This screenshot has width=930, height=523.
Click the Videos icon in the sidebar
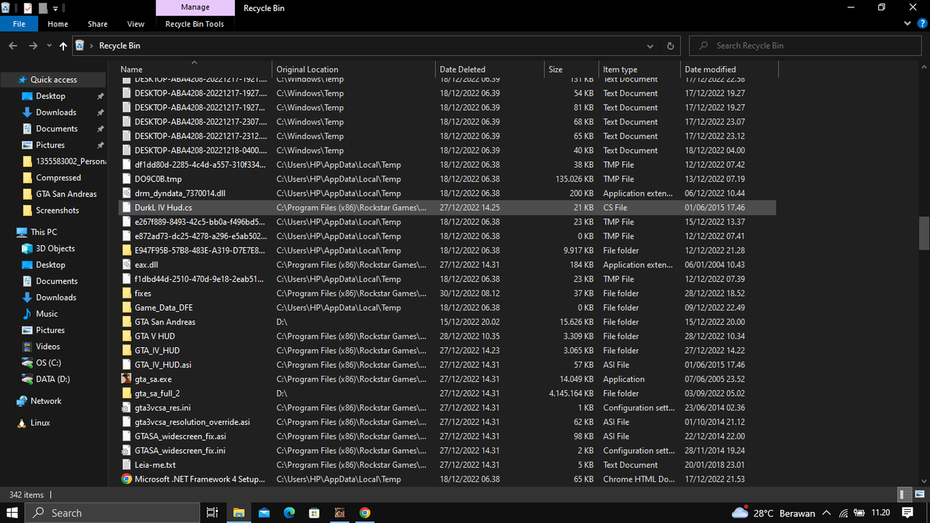27,346
